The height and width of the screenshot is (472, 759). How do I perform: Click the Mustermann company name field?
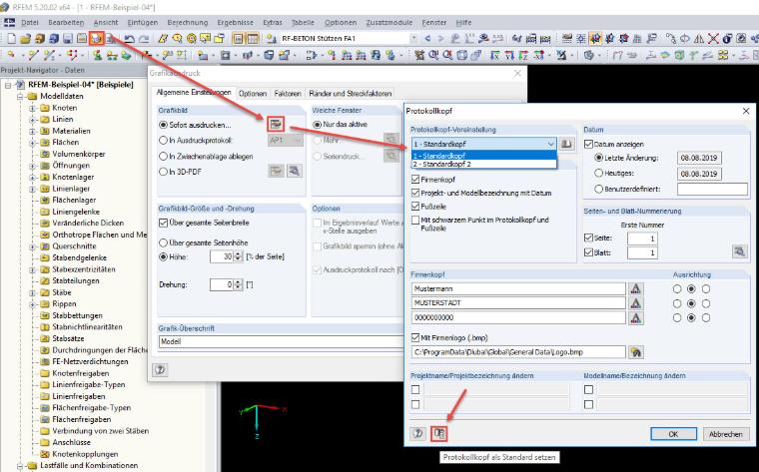coord(518,288)
